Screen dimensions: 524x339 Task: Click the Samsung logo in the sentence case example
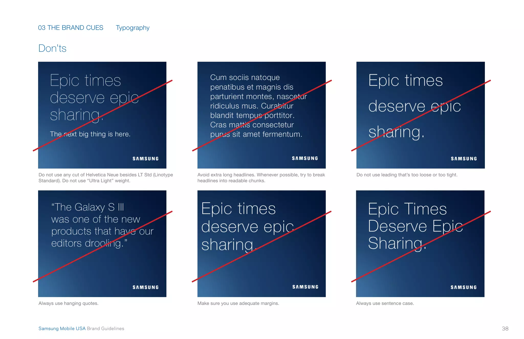pyautogui.click(x=464, y=287)
